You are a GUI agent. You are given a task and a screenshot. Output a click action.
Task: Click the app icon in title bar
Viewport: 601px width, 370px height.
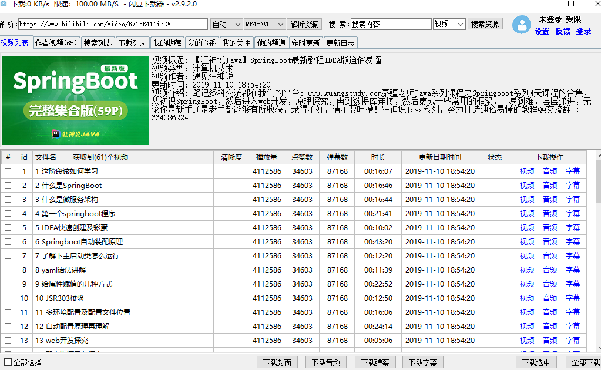pos(4,4)
